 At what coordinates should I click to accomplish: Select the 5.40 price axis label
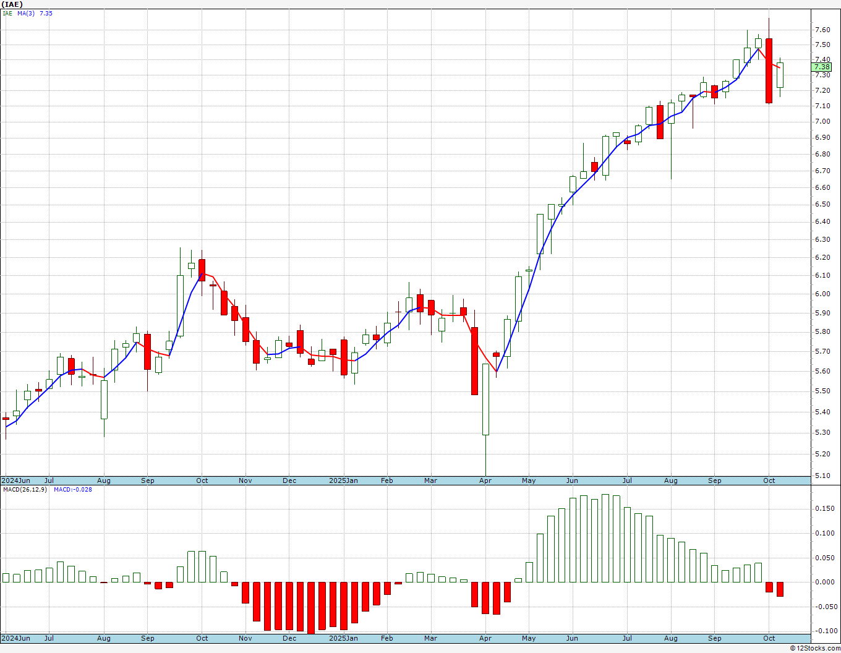(x=822, y=412)
